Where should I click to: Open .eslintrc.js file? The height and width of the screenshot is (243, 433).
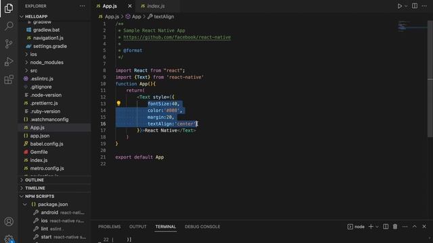pos(55,78)
